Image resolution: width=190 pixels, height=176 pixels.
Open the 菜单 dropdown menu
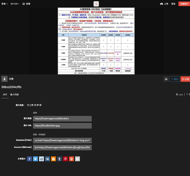tap(5, 4)
